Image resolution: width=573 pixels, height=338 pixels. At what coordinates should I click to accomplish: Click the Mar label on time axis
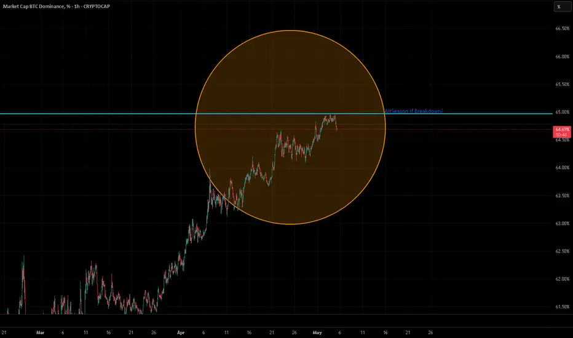(x=40, y=332)
